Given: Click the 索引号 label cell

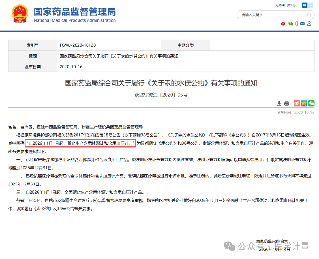Looking at the screenshot, I should click(x=32, y=45).
